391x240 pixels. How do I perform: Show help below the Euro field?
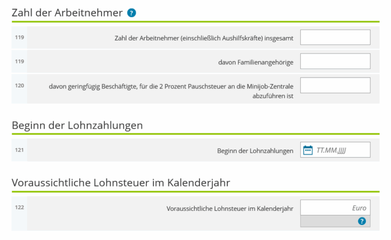click(x=362, y=221)
